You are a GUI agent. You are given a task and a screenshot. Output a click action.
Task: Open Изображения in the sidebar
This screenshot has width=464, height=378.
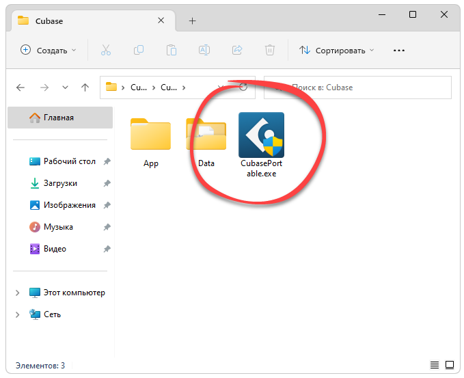(62, 205)
